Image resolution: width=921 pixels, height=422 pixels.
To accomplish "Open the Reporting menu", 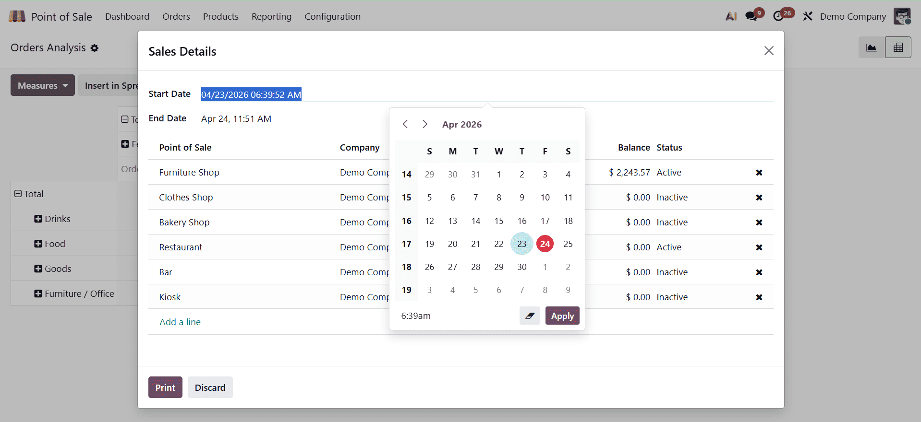I will (271, 16).
